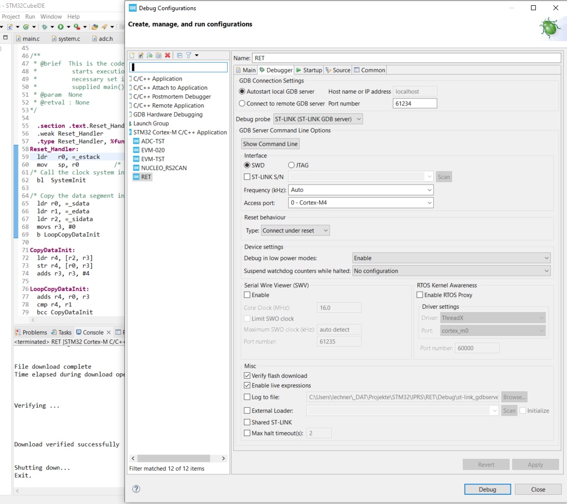
Task: Collapse all launch configurations
Action: [x=179, y=55]
